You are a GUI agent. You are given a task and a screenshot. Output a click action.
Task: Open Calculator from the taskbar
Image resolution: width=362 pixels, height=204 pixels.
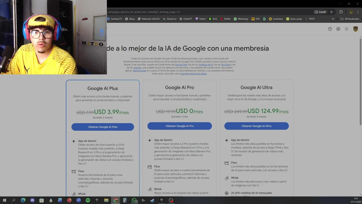125,200
